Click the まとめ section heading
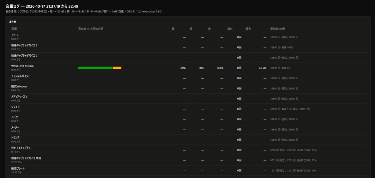 (x=13, y=22)
